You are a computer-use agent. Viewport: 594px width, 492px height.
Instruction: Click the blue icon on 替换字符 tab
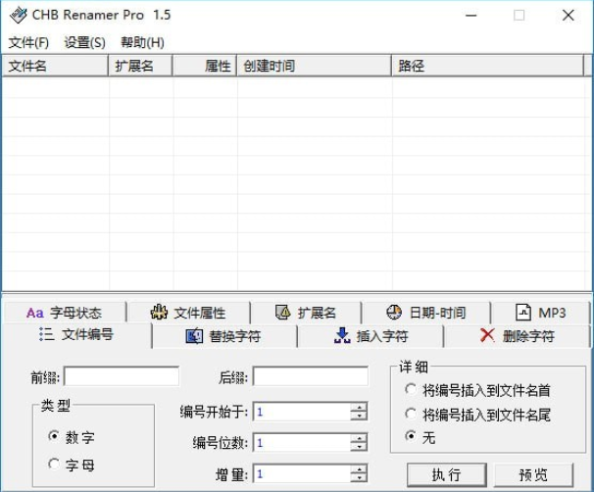pos(194,336)
